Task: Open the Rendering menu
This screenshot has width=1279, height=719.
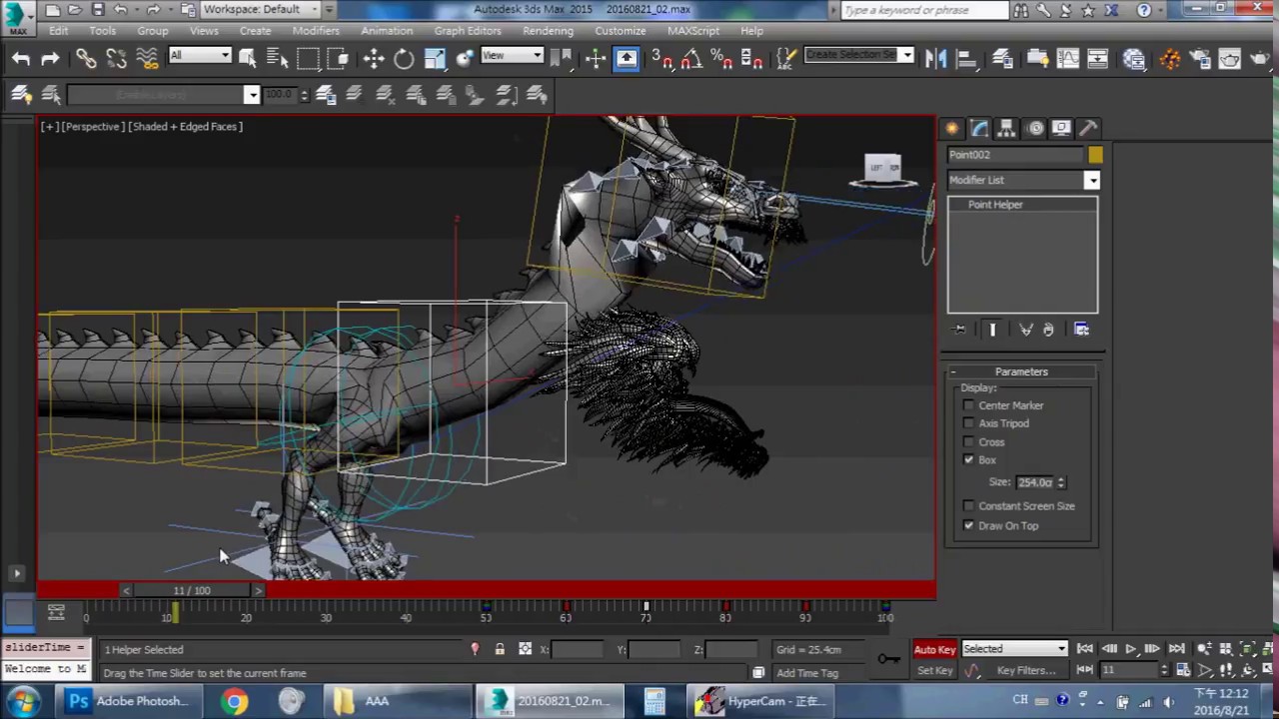Action: (548, 31)
